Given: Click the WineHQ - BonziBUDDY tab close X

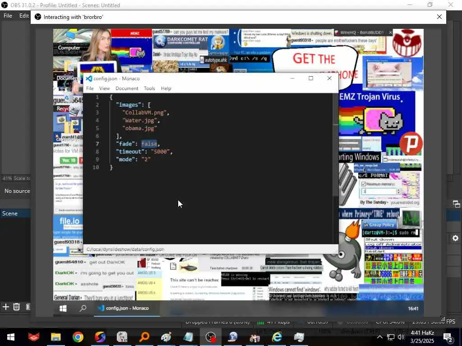Looking at the screenshot, I should [391, 32].
